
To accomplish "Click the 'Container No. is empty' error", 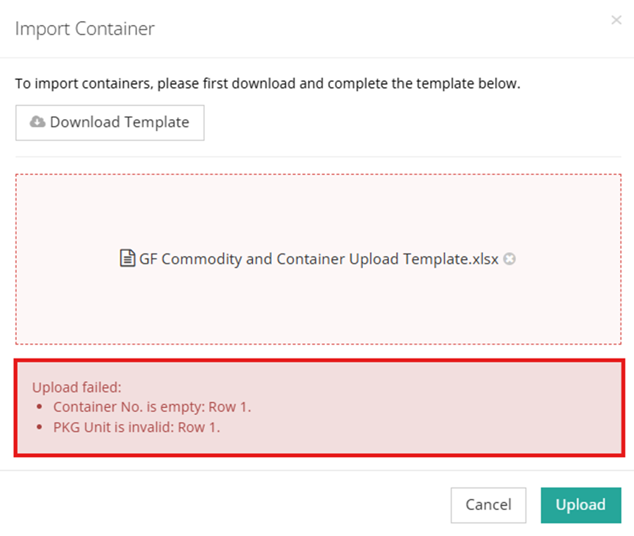I will coord(152,407).
